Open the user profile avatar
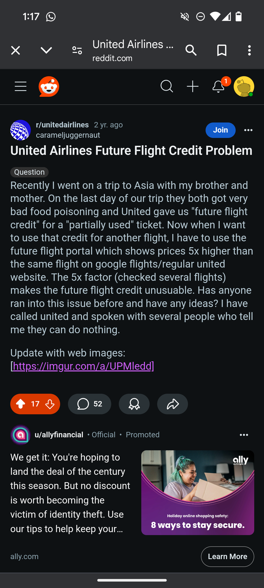264x588 pixels. [x=244, y=86]
